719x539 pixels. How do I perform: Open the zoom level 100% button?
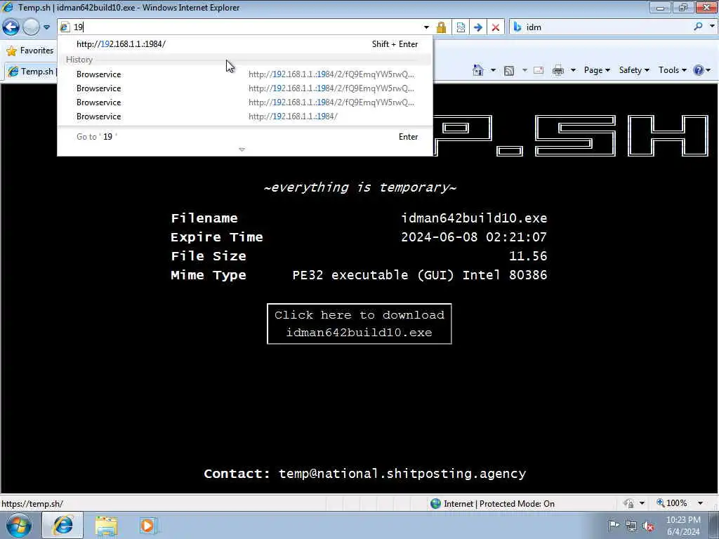pos(672,503)
